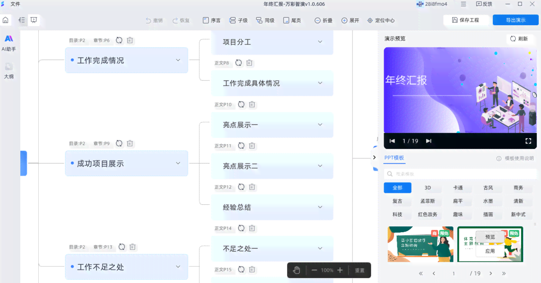Open the 反馈 feedback button

484,4
